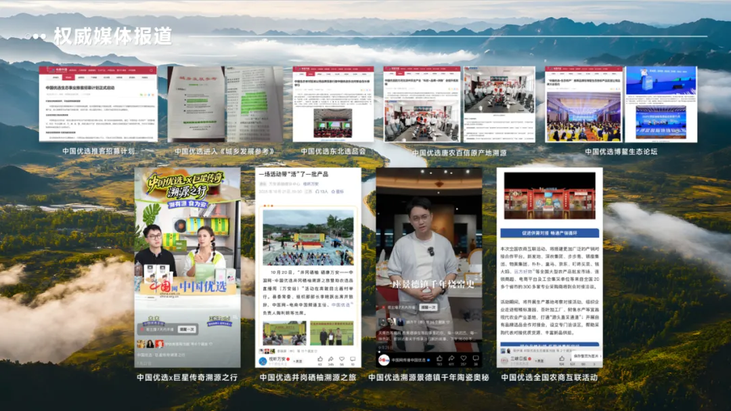Open right 唐农百信 meeting room screenshot
Viewport: 731px width, 411px height.
pos(499,104)
